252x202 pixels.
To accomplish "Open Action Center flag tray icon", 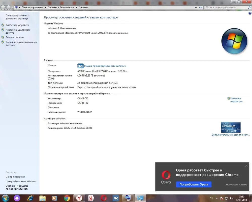I will coord(222,198).
